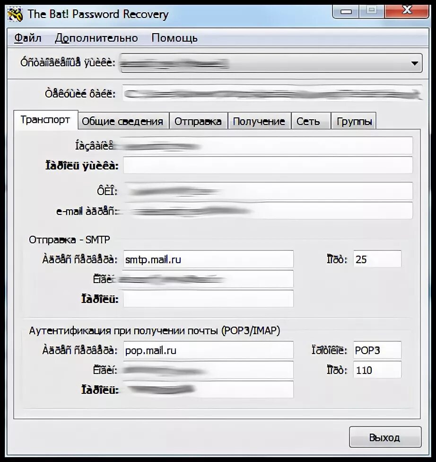Open the Дополнительно menu

(x=96, y=38)
